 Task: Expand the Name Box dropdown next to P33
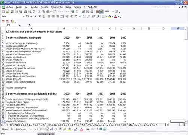[19, 25]
